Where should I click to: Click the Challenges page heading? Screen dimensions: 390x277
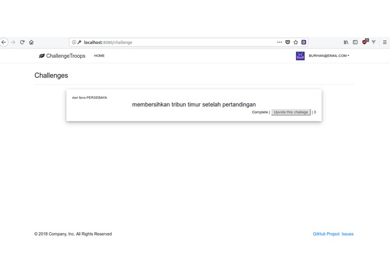pyautogui.click(x=51, y=76)
